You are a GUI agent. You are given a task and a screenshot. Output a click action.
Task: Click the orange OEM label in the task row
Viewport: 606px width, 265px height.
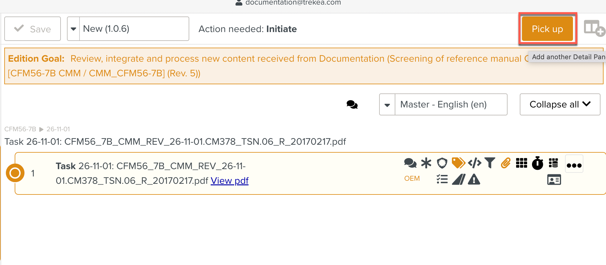point(412,179)
